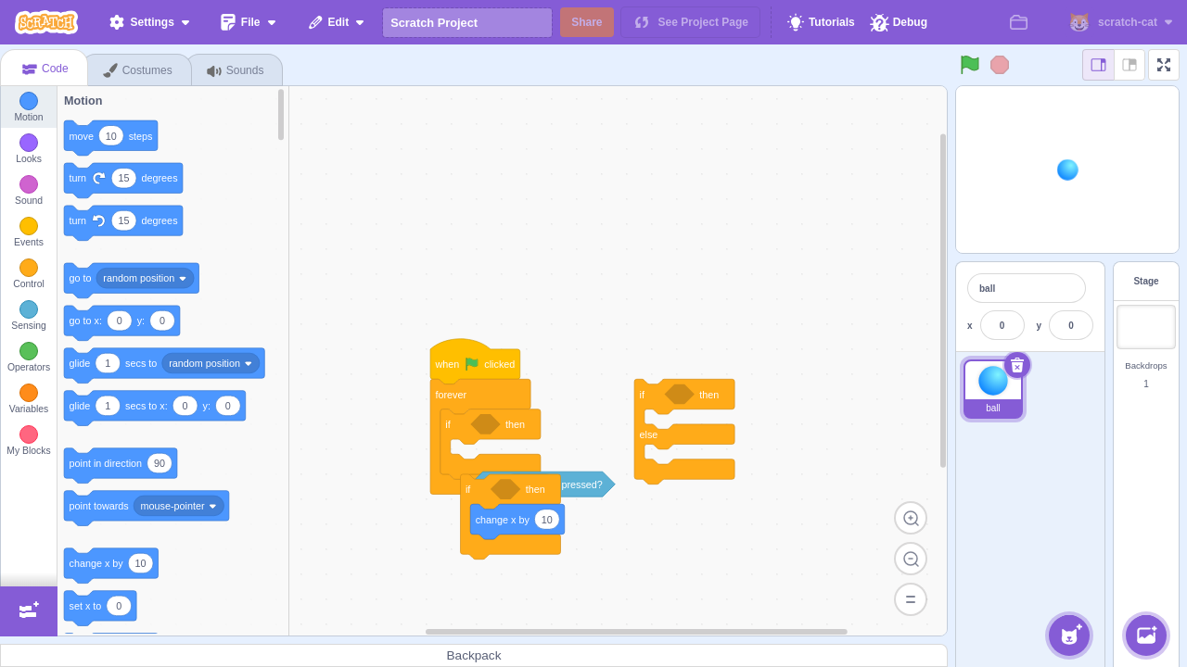Switch to large stage layout
The width and height of the screenshot is (1187, 667).
[1130, 65]
